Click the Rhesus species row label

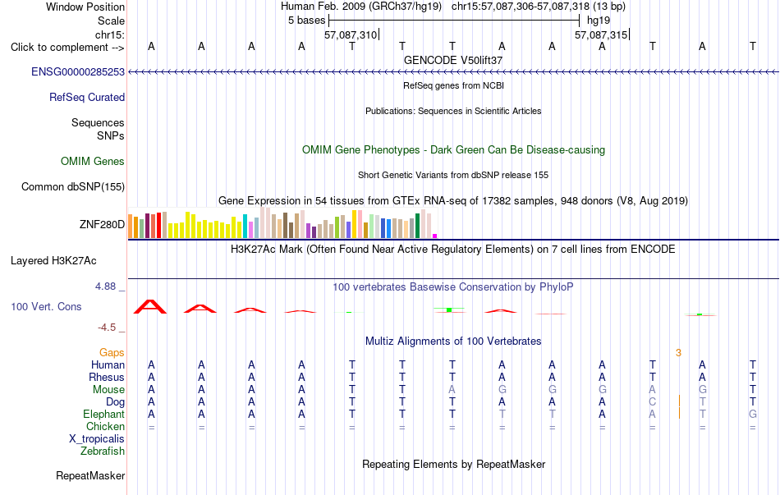pos(107,377)
